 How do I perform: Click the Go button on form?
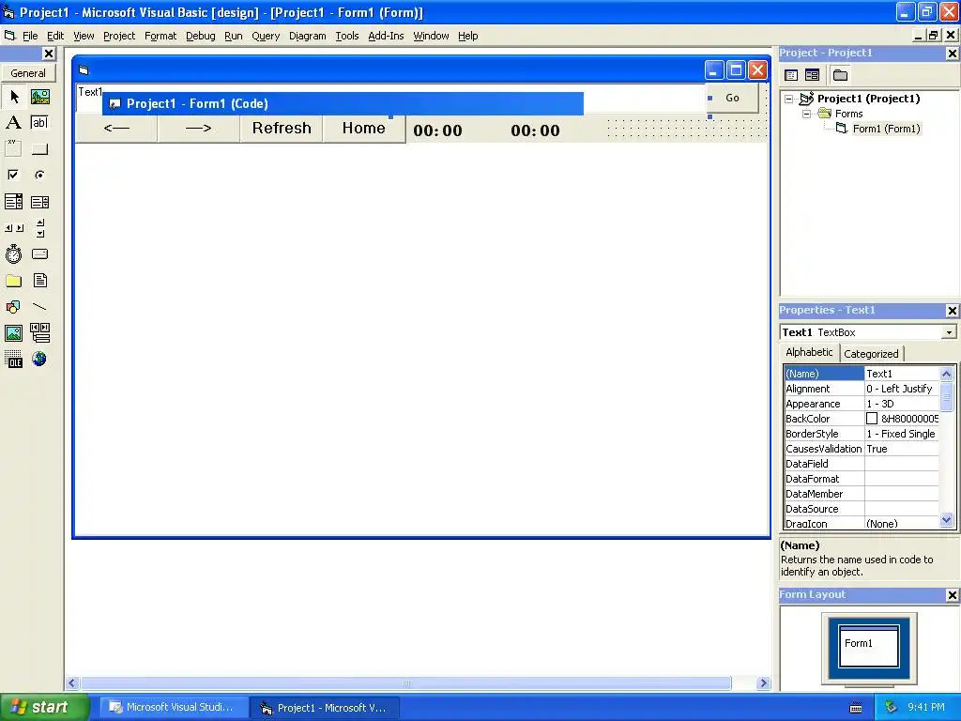(732, 98)
